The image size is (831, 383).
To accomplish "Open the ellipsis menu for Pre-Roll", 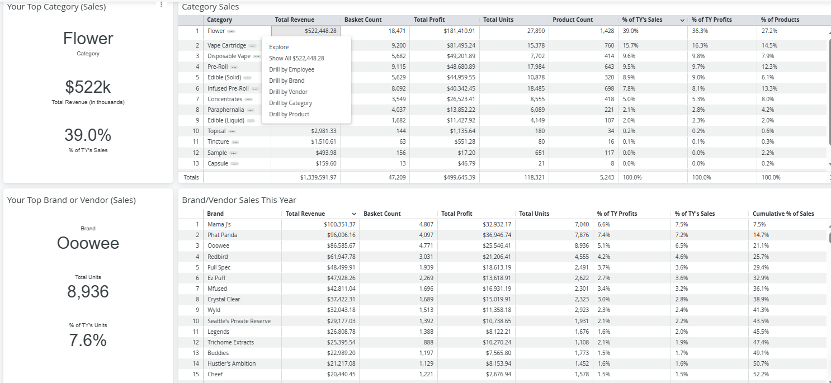I will pyautogui.click(x=234, y=67).
